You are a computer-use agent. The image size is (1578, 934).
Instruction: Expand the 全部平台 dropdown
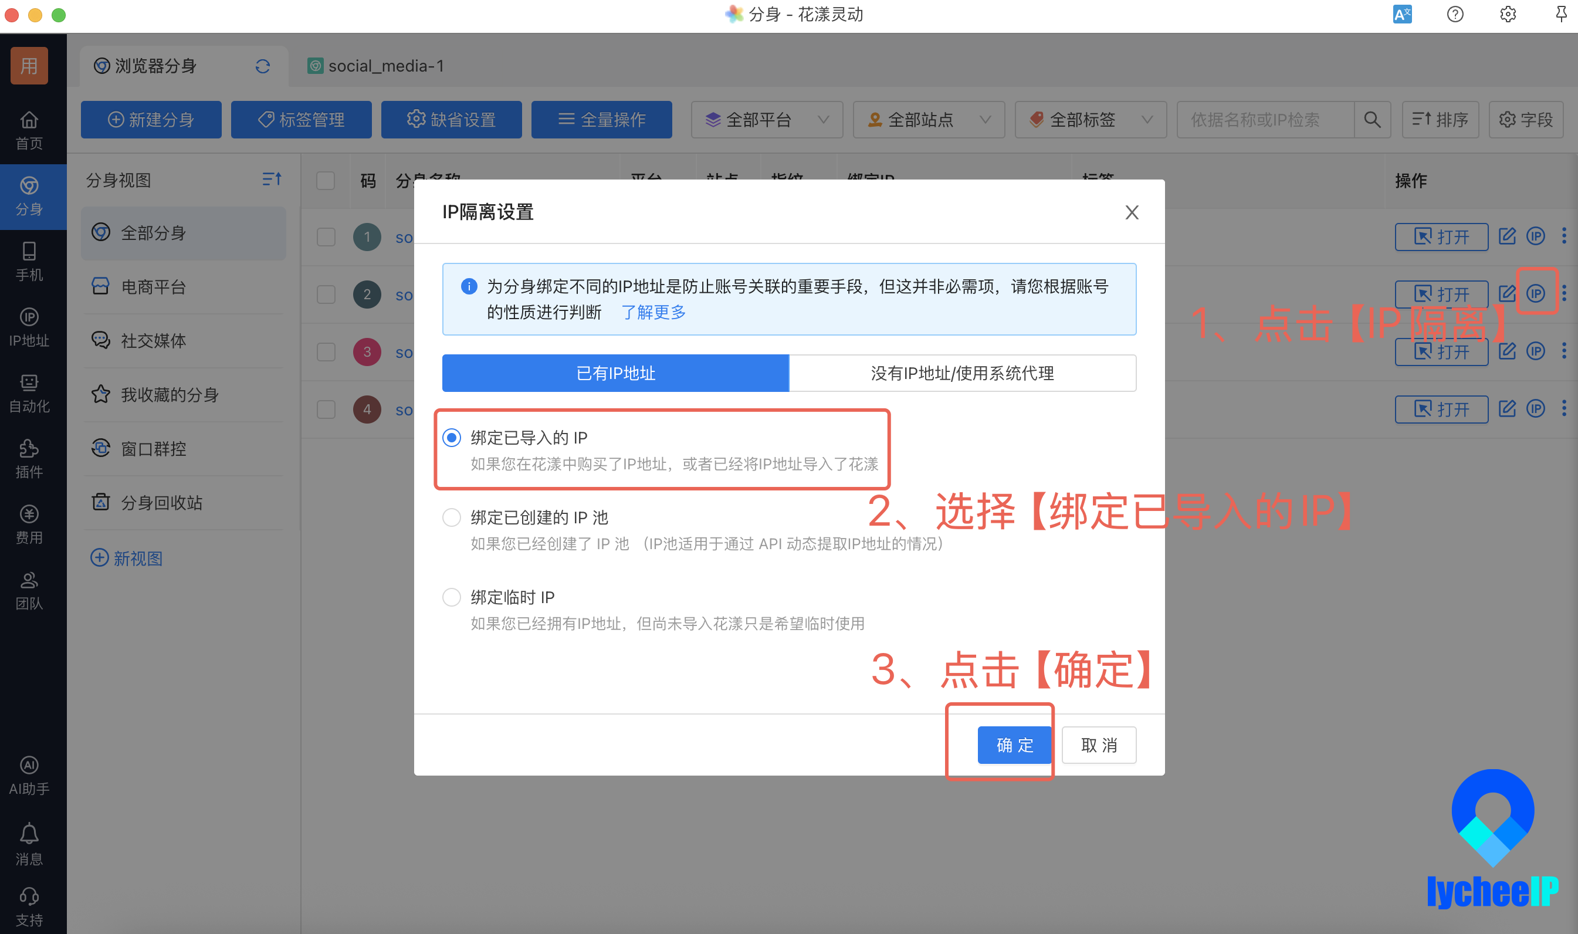tap(766, 120)
